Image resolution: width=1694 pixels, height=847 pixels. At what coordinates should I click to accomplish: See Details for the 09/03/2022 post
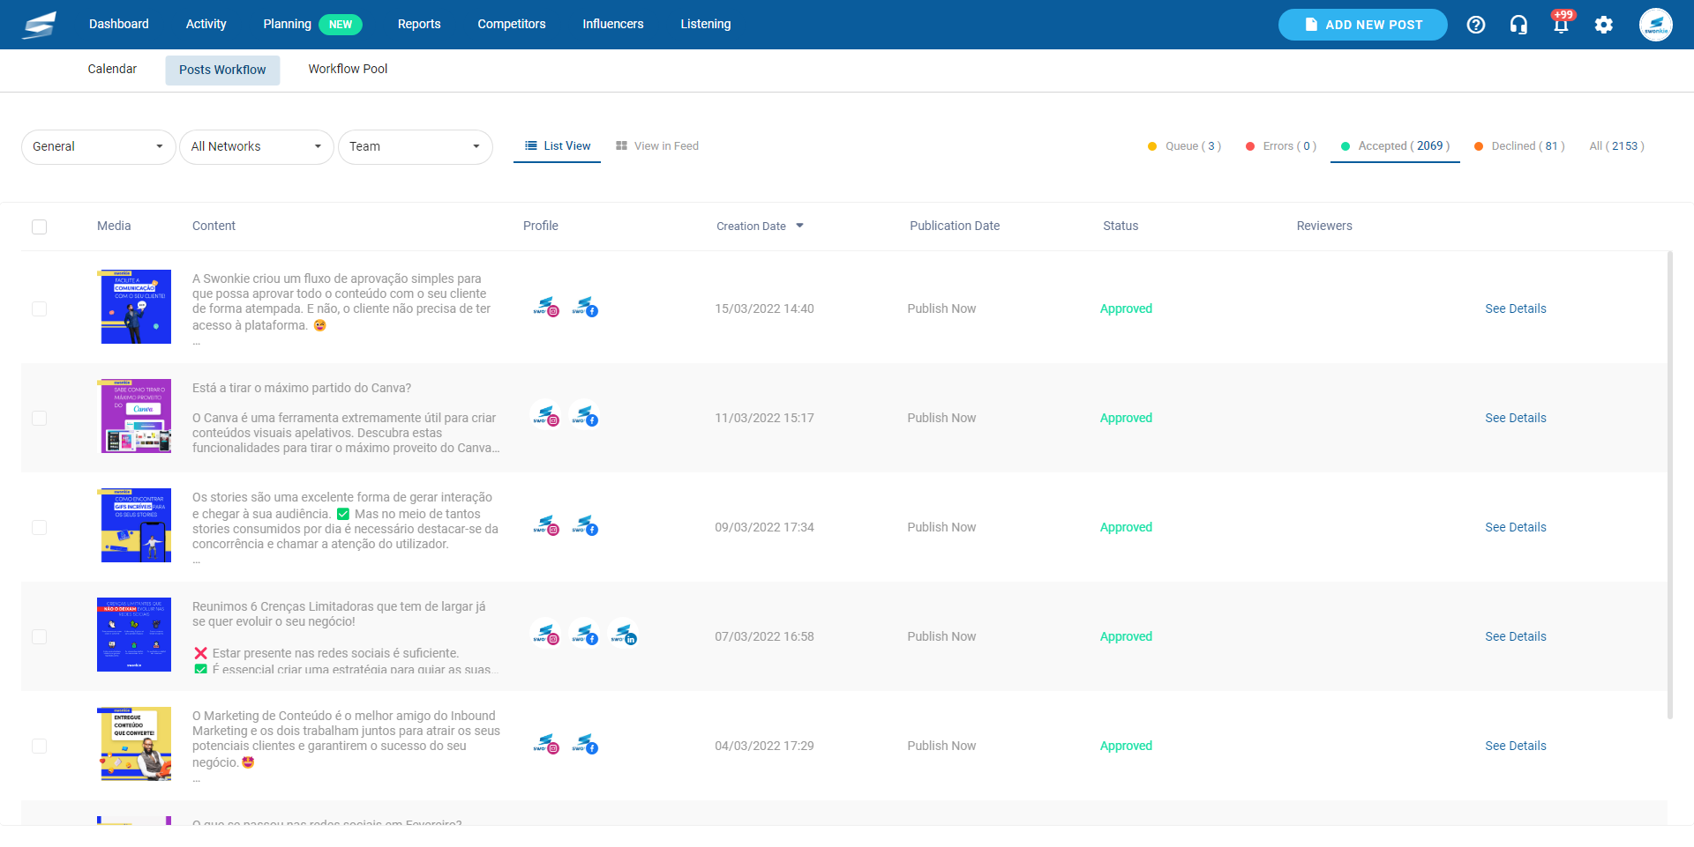[x=1516, y=527]
